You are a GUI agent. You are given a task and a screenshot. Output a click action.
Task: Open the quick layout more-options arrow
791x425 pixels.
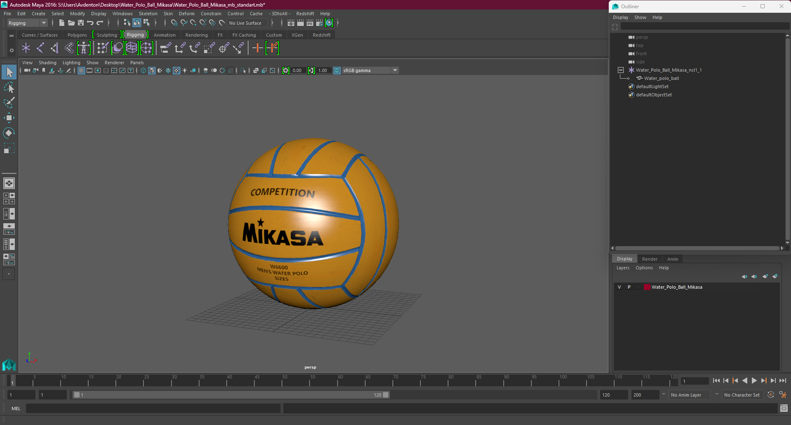point(9,274)
